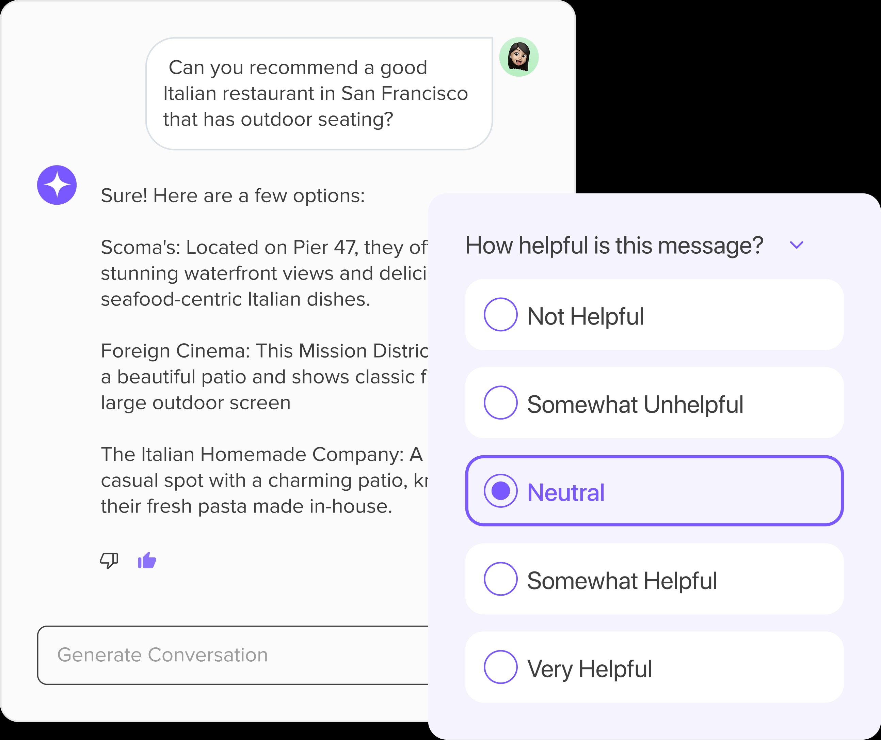Click the user's Italian restaurant question bubble

(x=319, y=94)
